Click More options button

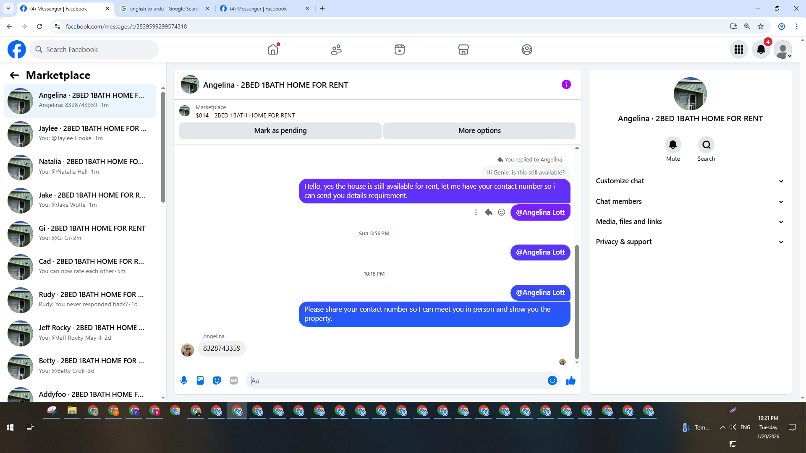tap(479, 130)
